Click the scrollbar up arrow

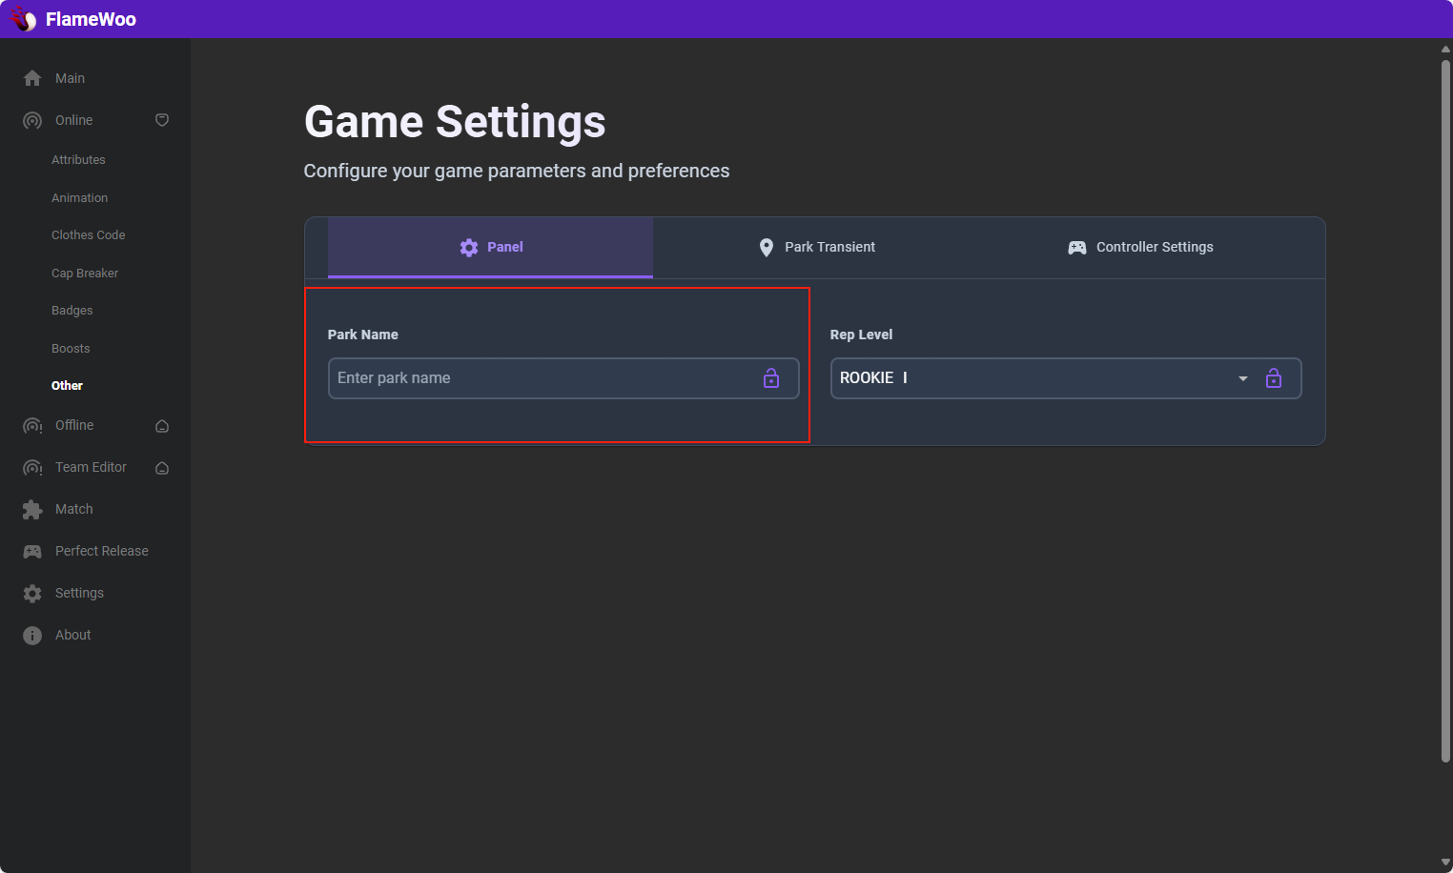coord(1445,50)
